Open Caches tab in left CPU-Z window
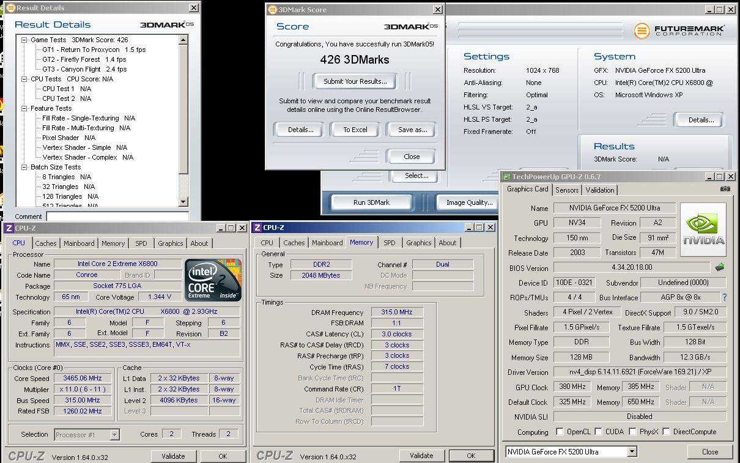 [x=46, y=243]
